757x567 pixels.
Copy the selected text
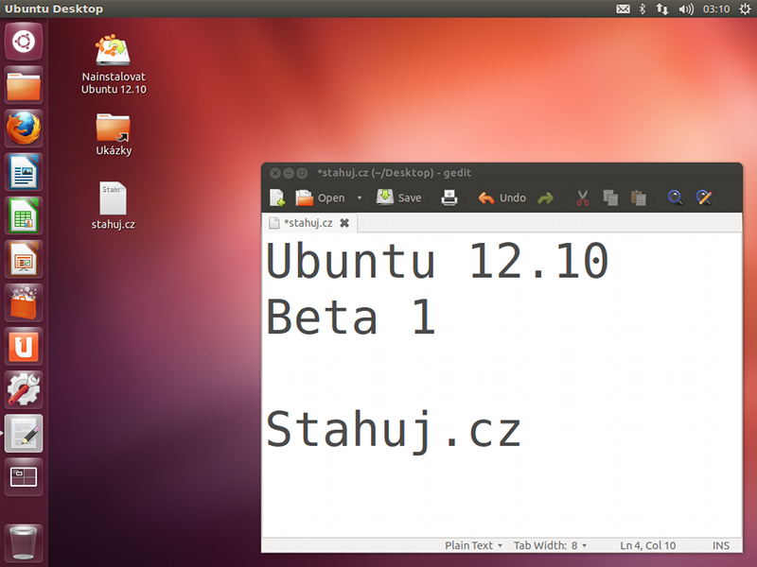610,198
